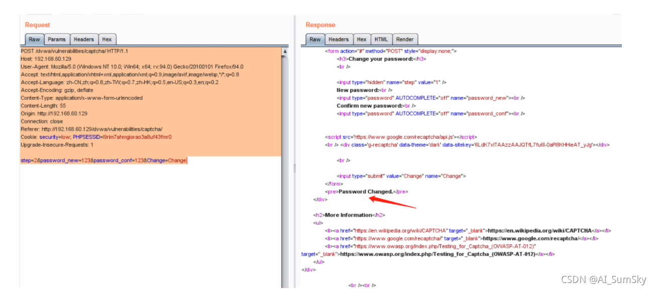
Task: Click the form action POST line
Action: [391, 51]
